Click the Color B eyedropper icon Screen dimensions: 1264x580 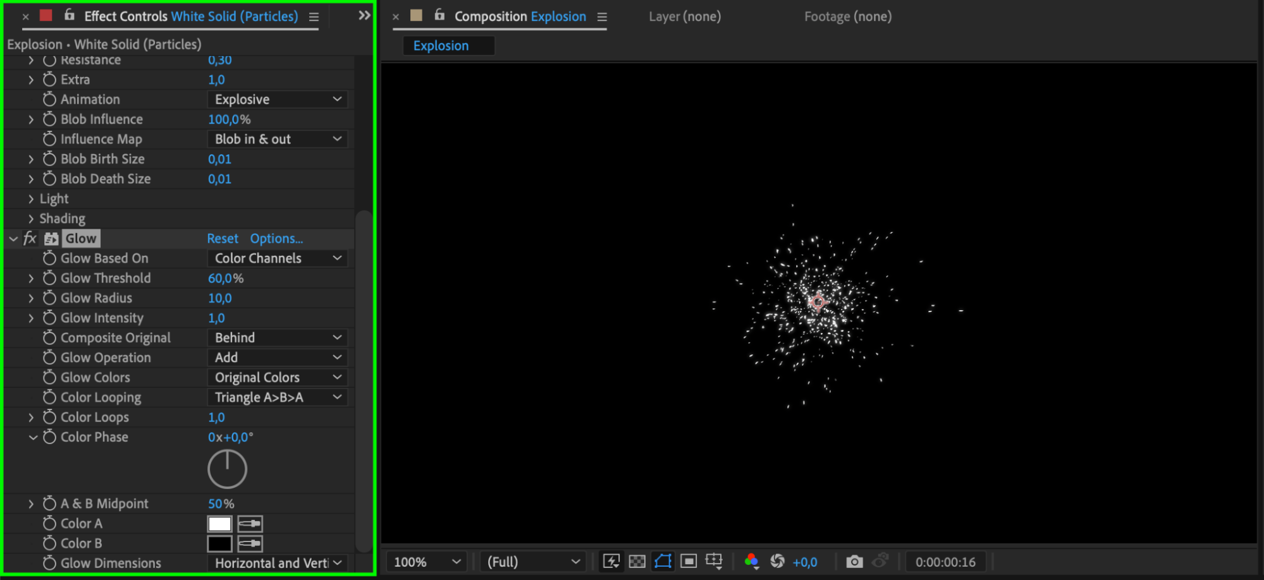coord(250,543)
